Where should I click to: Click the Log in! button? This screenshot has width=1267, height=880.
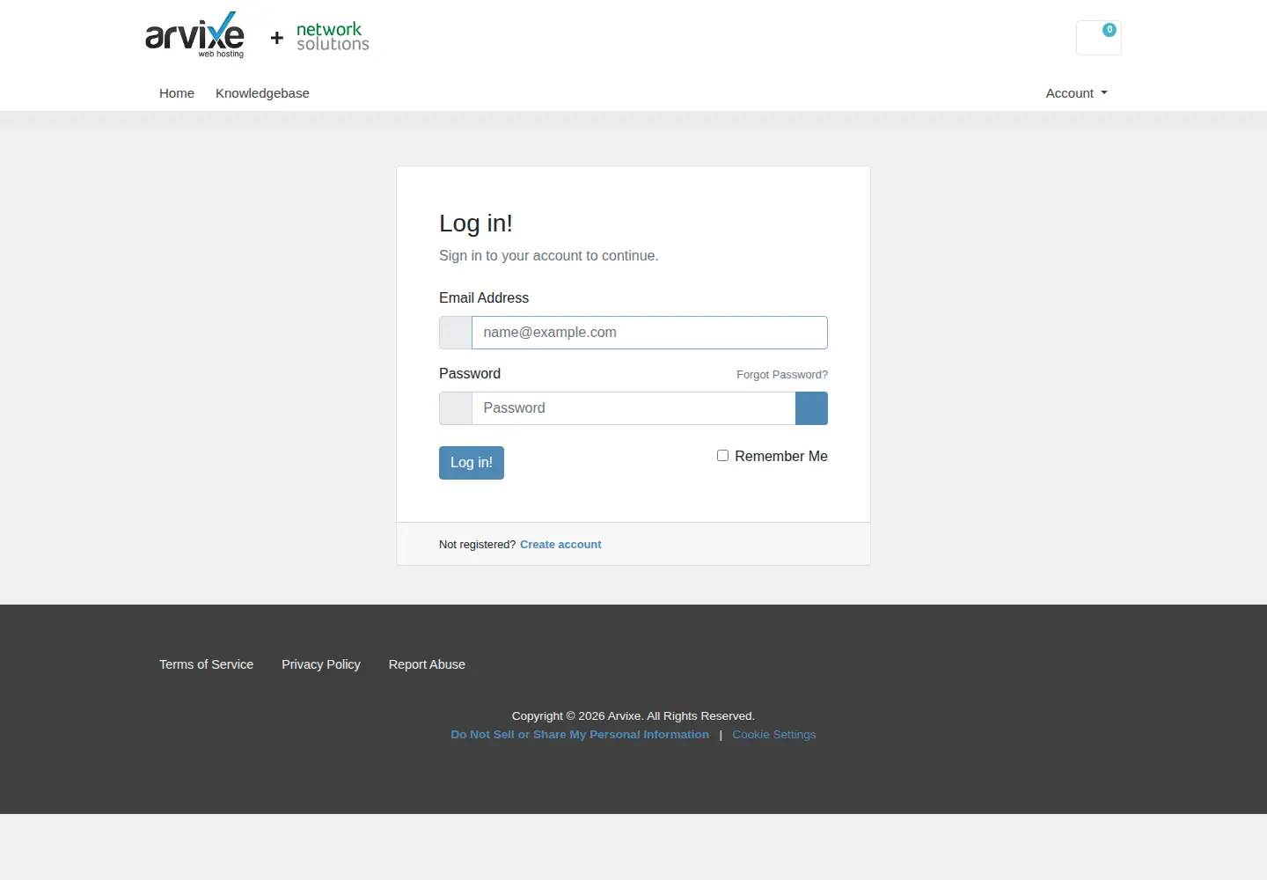pos(472,463)
